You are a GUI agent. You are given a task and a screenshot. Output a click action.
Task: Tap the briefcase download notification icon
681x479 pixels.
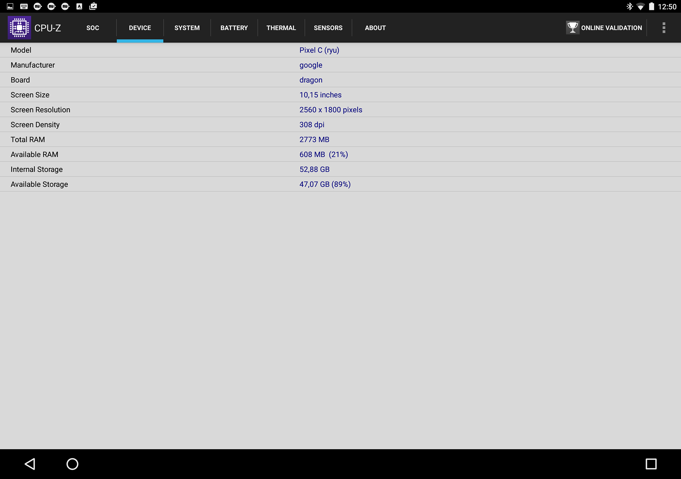(x=93, y=6)
